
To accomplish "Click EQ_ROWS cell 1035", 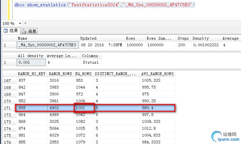I will [83, 129].
